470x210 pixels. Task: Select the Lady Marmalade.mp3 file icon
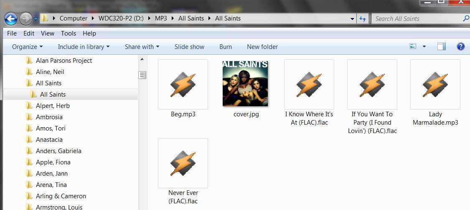coord(435,85)
